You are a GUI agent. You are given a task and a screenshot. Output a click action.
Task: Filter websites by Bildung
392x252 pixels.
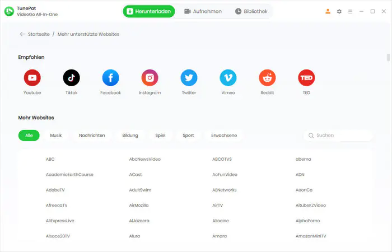pos(130,136)
